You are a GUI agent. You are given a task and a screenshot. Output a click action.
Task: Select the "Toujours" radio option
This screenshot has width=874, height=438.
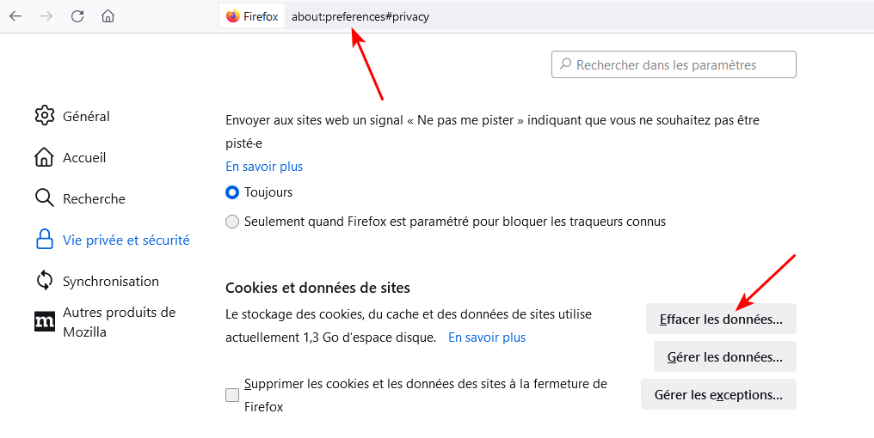232,192
